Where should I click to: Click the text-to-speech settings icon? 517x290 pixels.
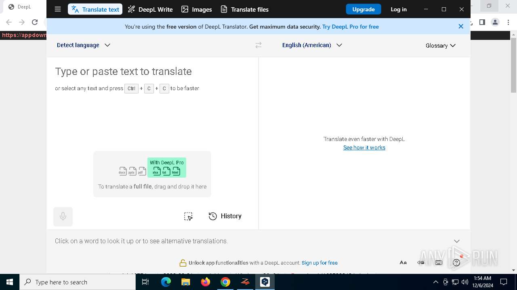point(420,263)
